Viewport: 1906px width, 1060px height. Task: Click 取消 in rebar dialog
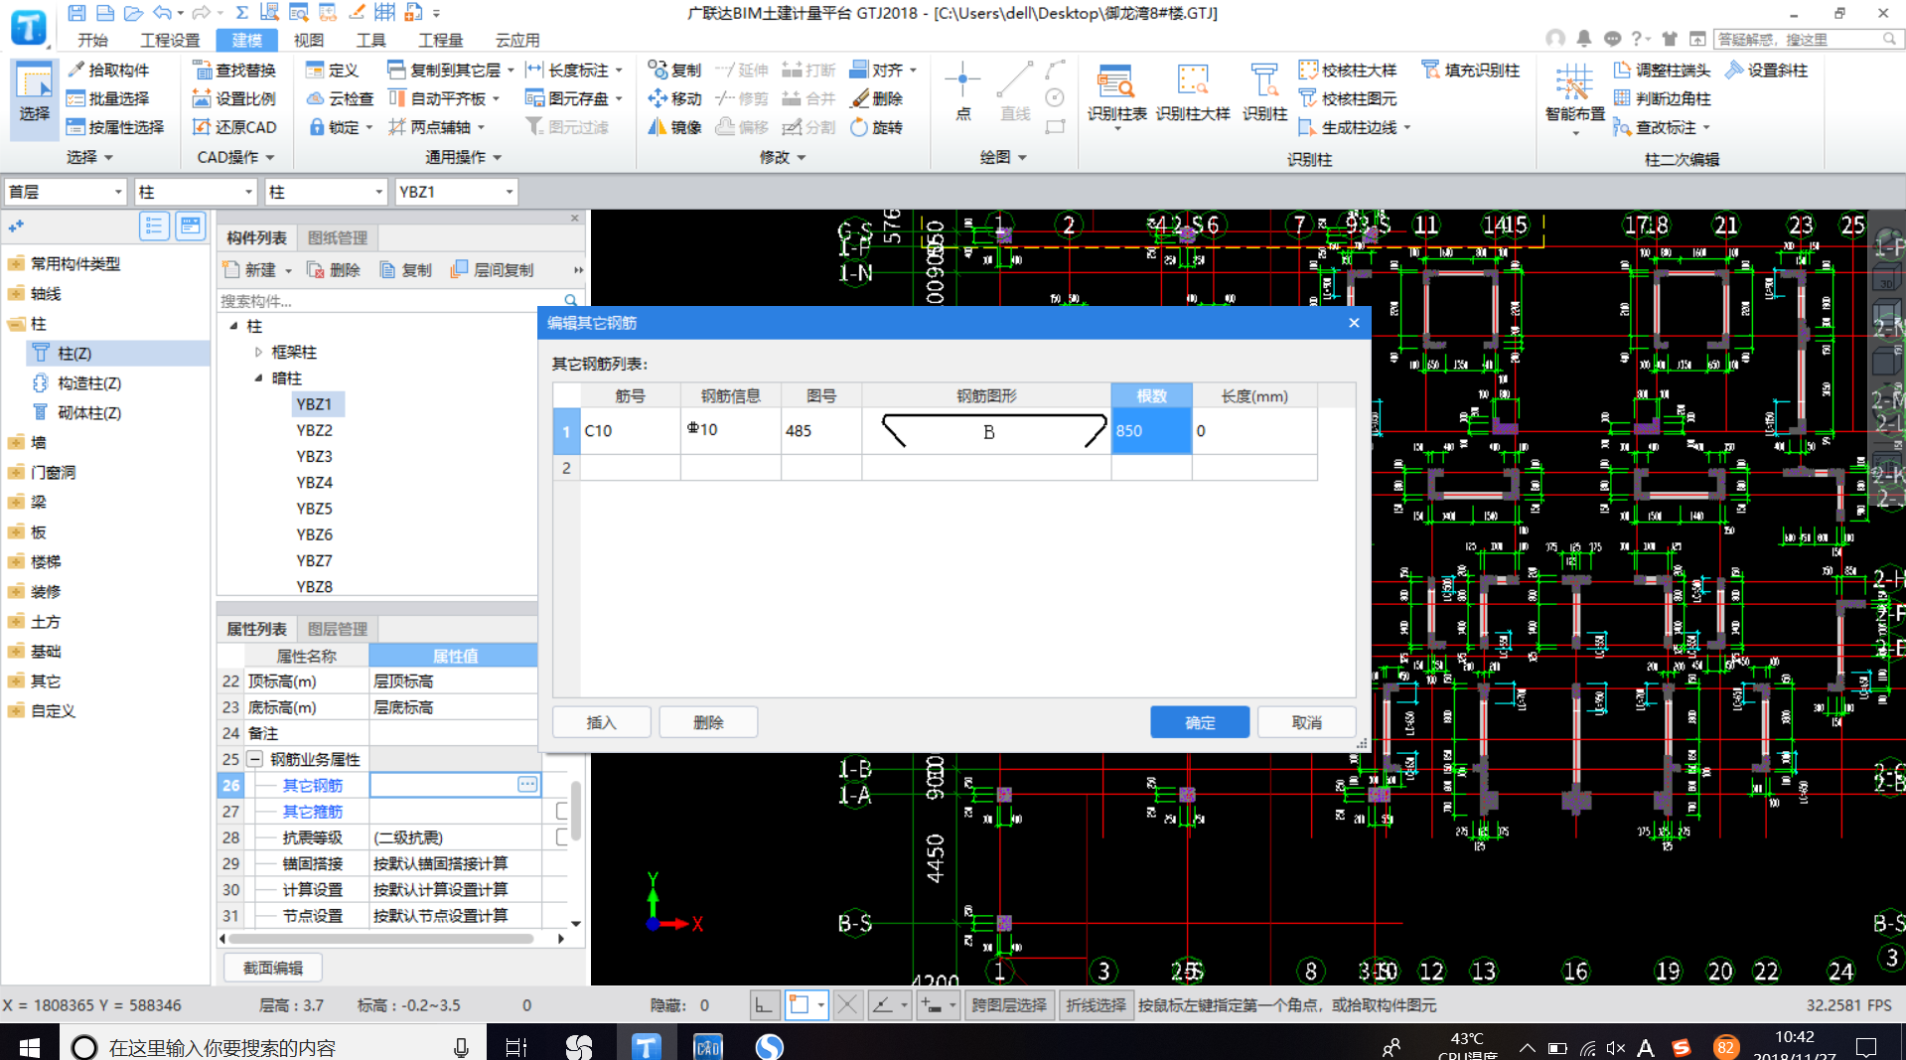tap(1306, 722)
